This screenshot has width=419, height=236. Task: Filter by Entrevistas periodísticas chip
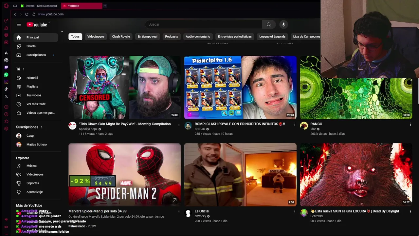coord(235,36)
